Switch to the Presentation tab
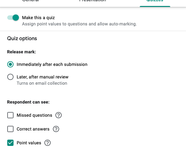This screenshot has height=155, width=186. pyautogui.click(x=93, y=1)
